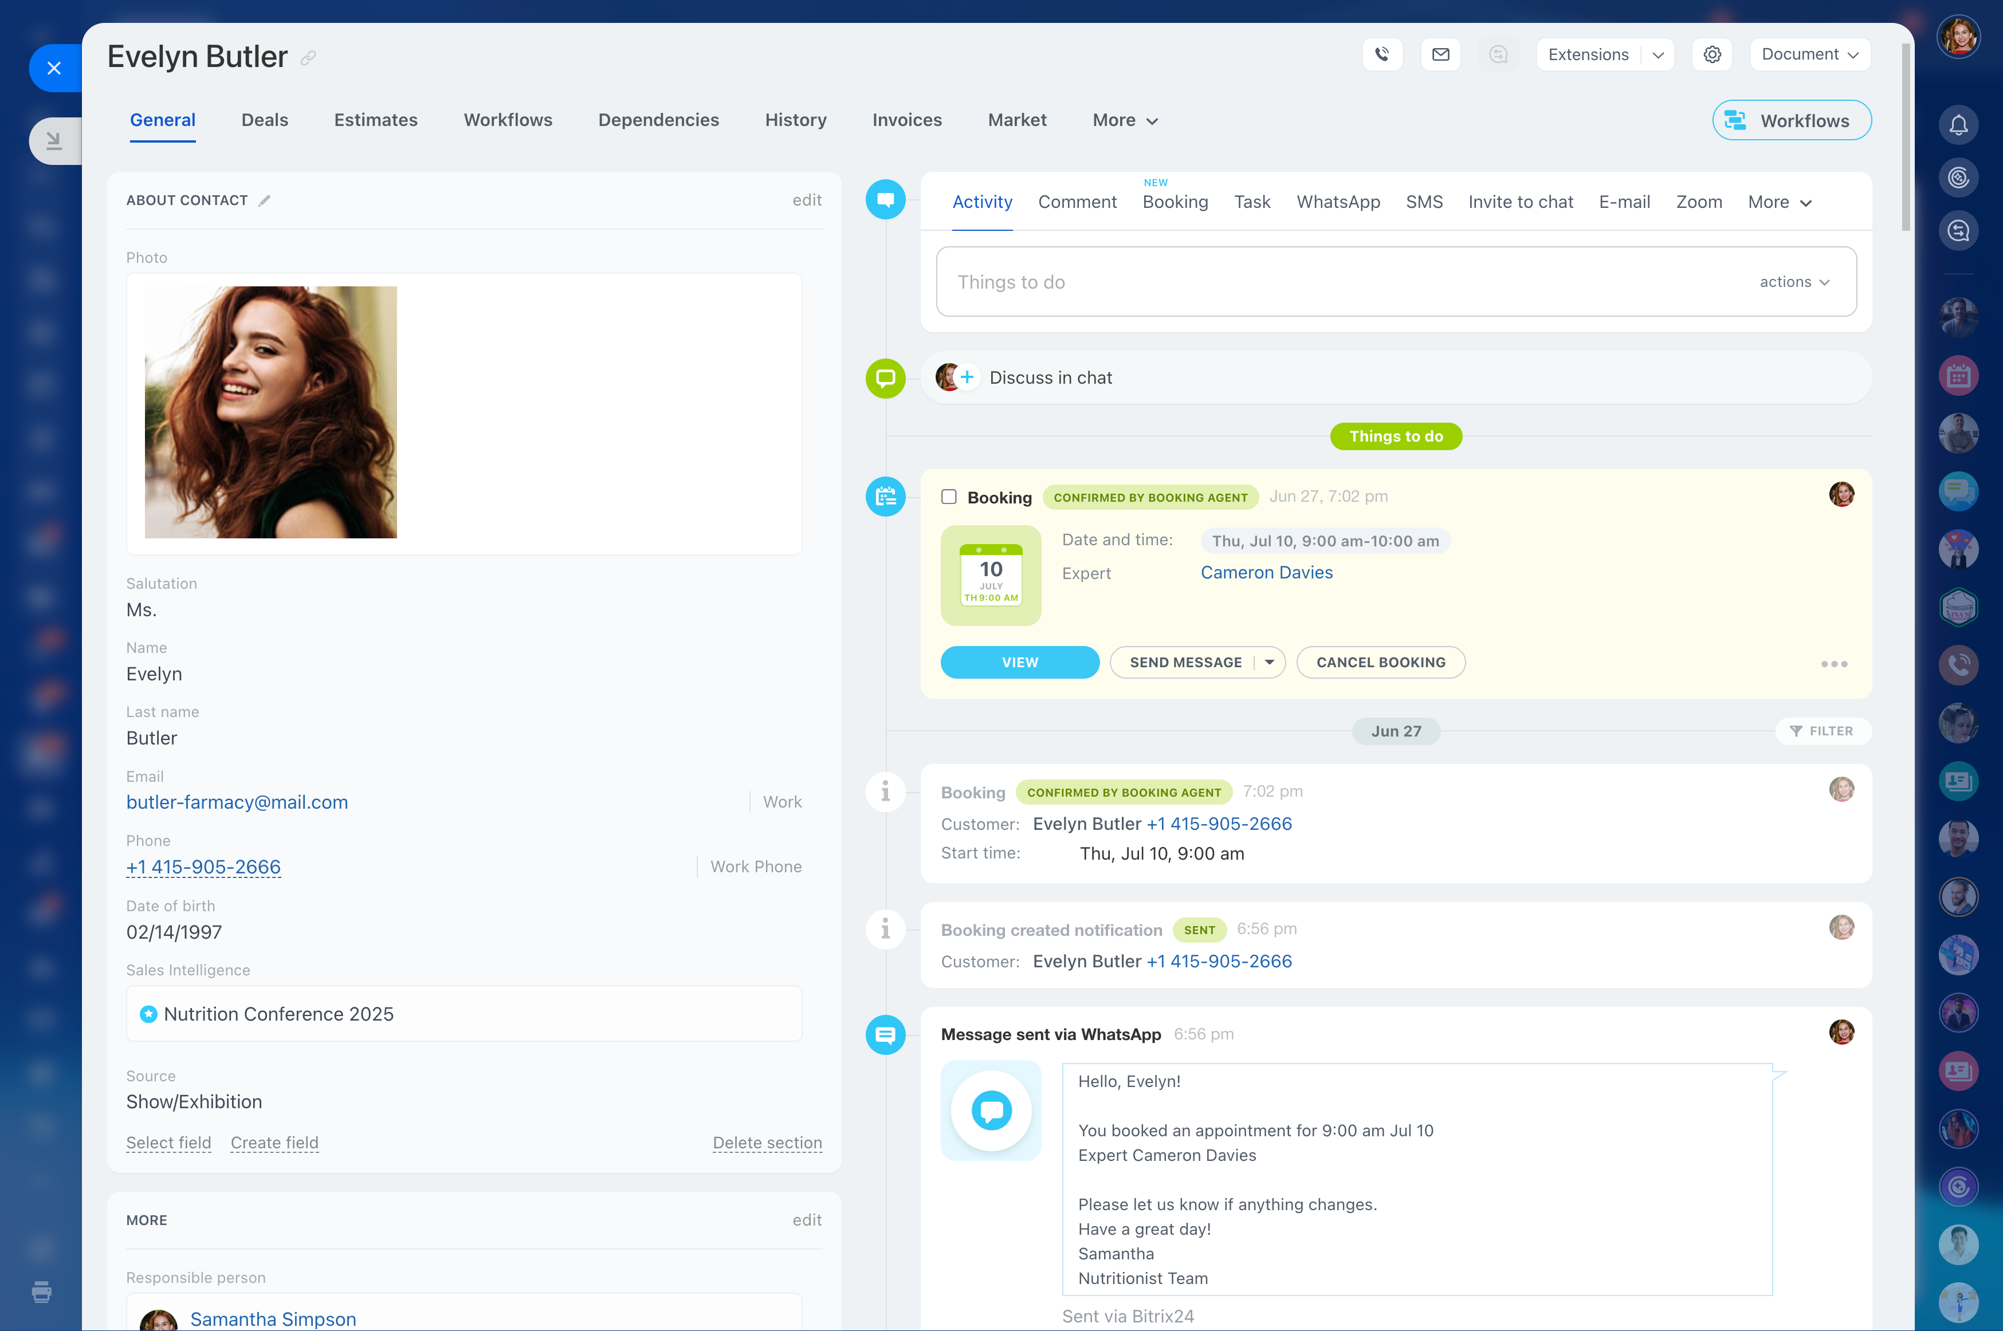Switch to the Deals tab
Viewport: 2003px width, 1331px height.
point(264,120)
